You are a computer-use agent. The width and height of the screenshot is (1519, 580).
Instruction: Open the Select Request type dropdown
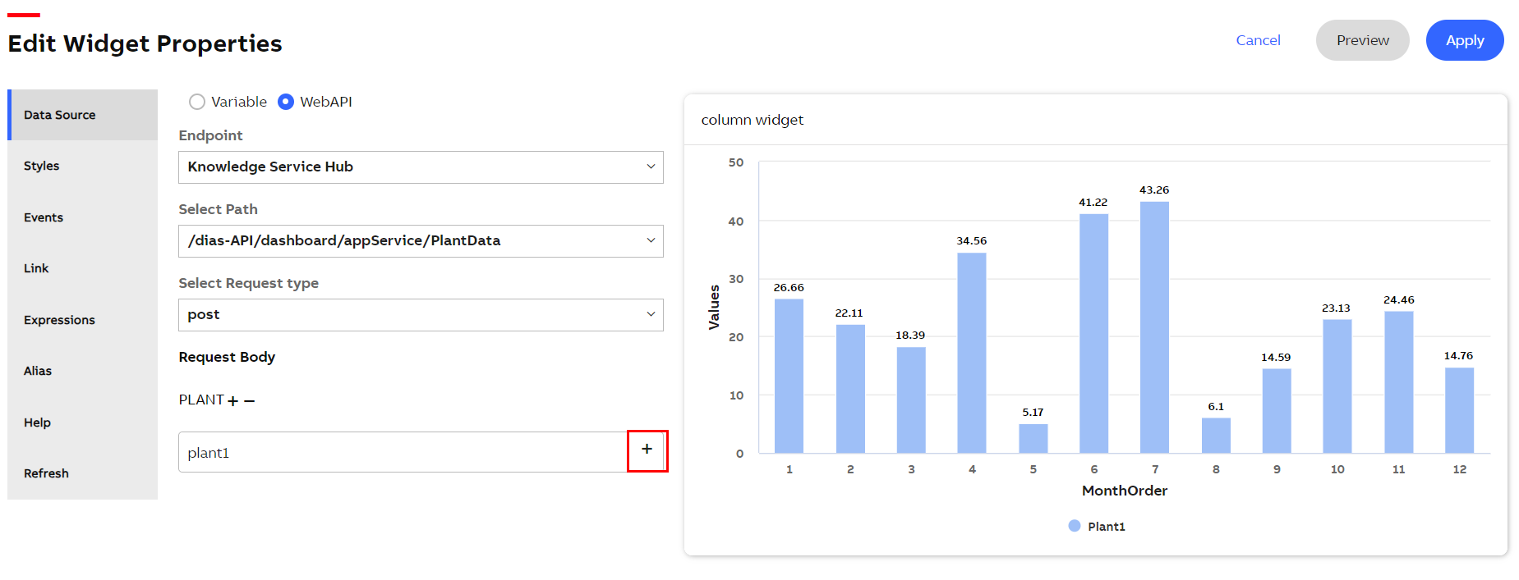click(x=421, y=315)
